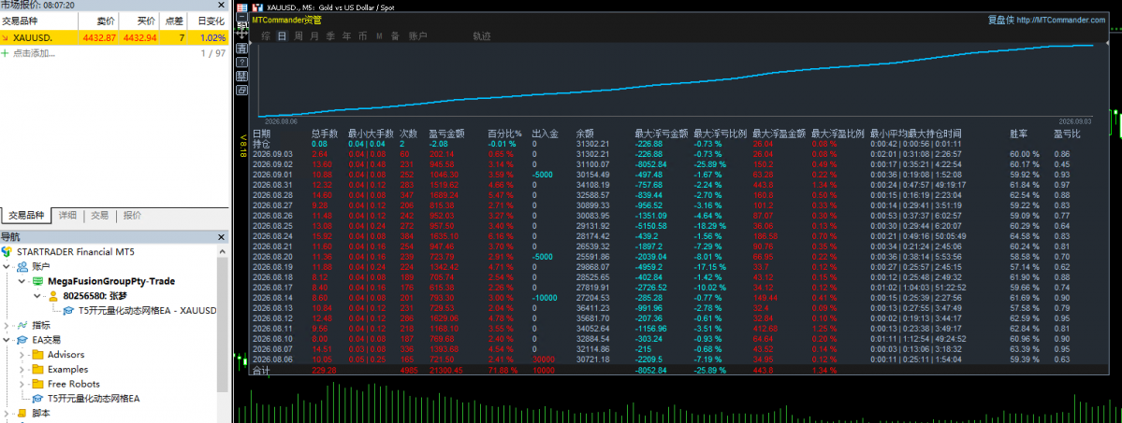Viewport: 1122px width, 423px height.
Task: Expand the 指标 indicators node
Action: (7, 325)
